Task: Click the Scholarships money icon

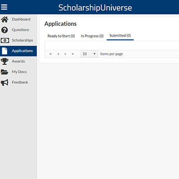Action: coord(5,40)
